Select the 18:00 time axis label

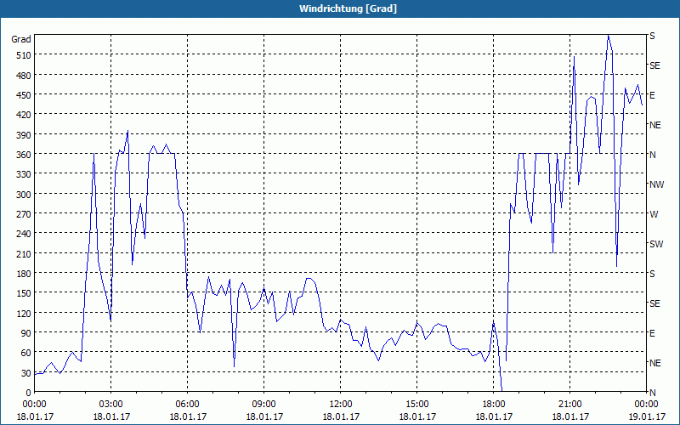click(493, 404)
